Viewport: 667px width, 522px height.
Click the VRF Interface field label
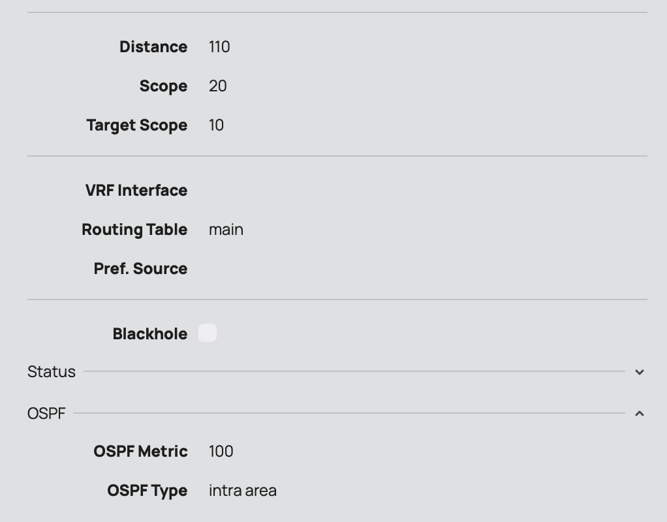[136, 191]
